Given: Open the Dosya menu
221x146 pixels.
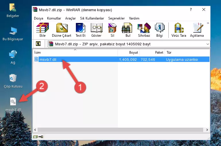Looking at the screenshot, I should coord(39,18).
